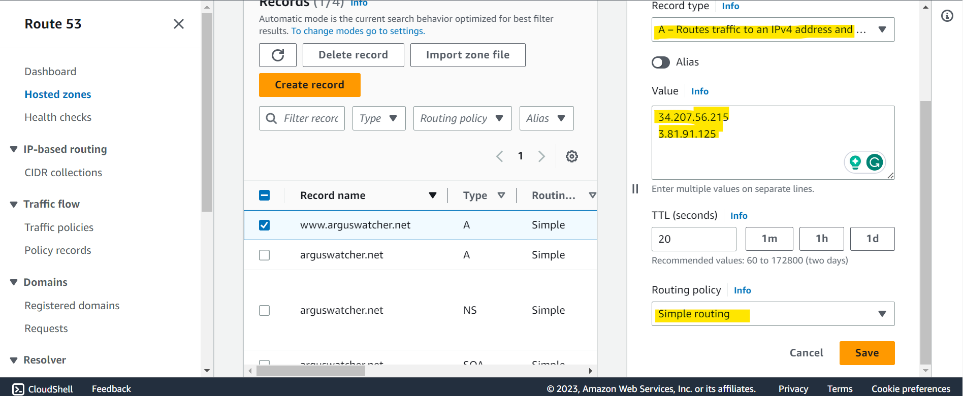963x396 pixels.
Task: Open Health checks in sidebar
Action: [58, 117]
